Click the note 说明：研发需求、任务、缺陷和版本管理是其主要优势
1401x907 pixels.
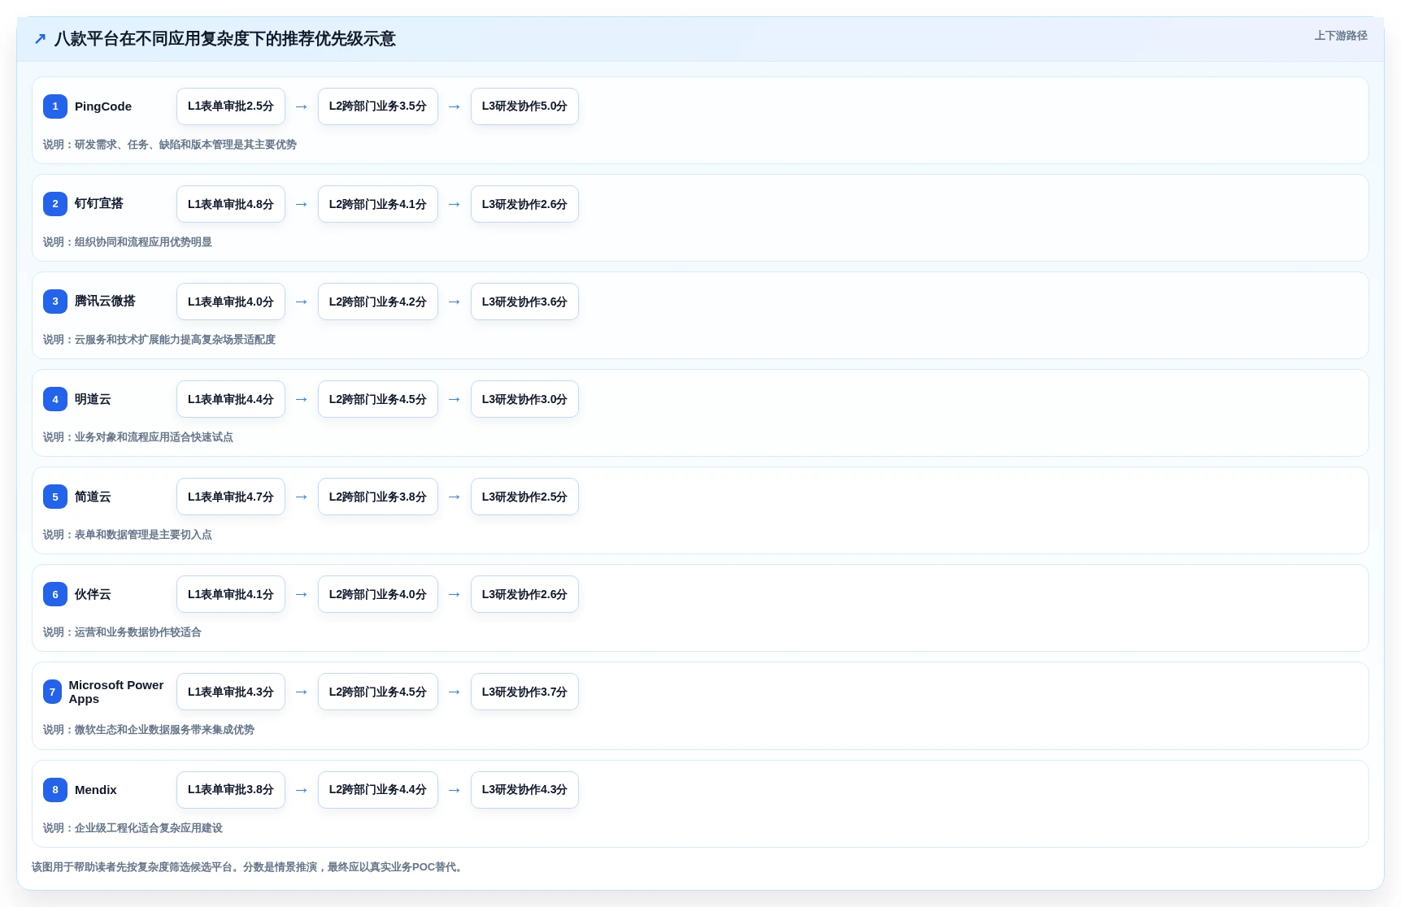pos(170,145)
